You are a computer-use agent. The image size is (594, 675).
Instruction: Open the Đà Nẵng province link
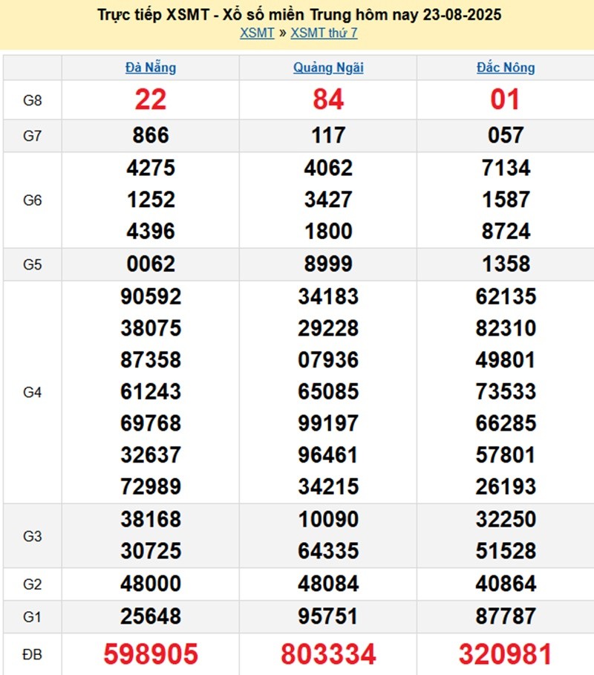151,68
